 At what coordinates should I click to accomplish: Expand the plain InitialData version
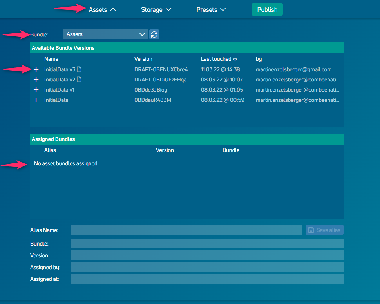36,100
